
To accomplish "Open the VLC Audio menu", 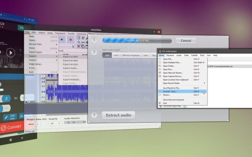I will coord(179,55).
